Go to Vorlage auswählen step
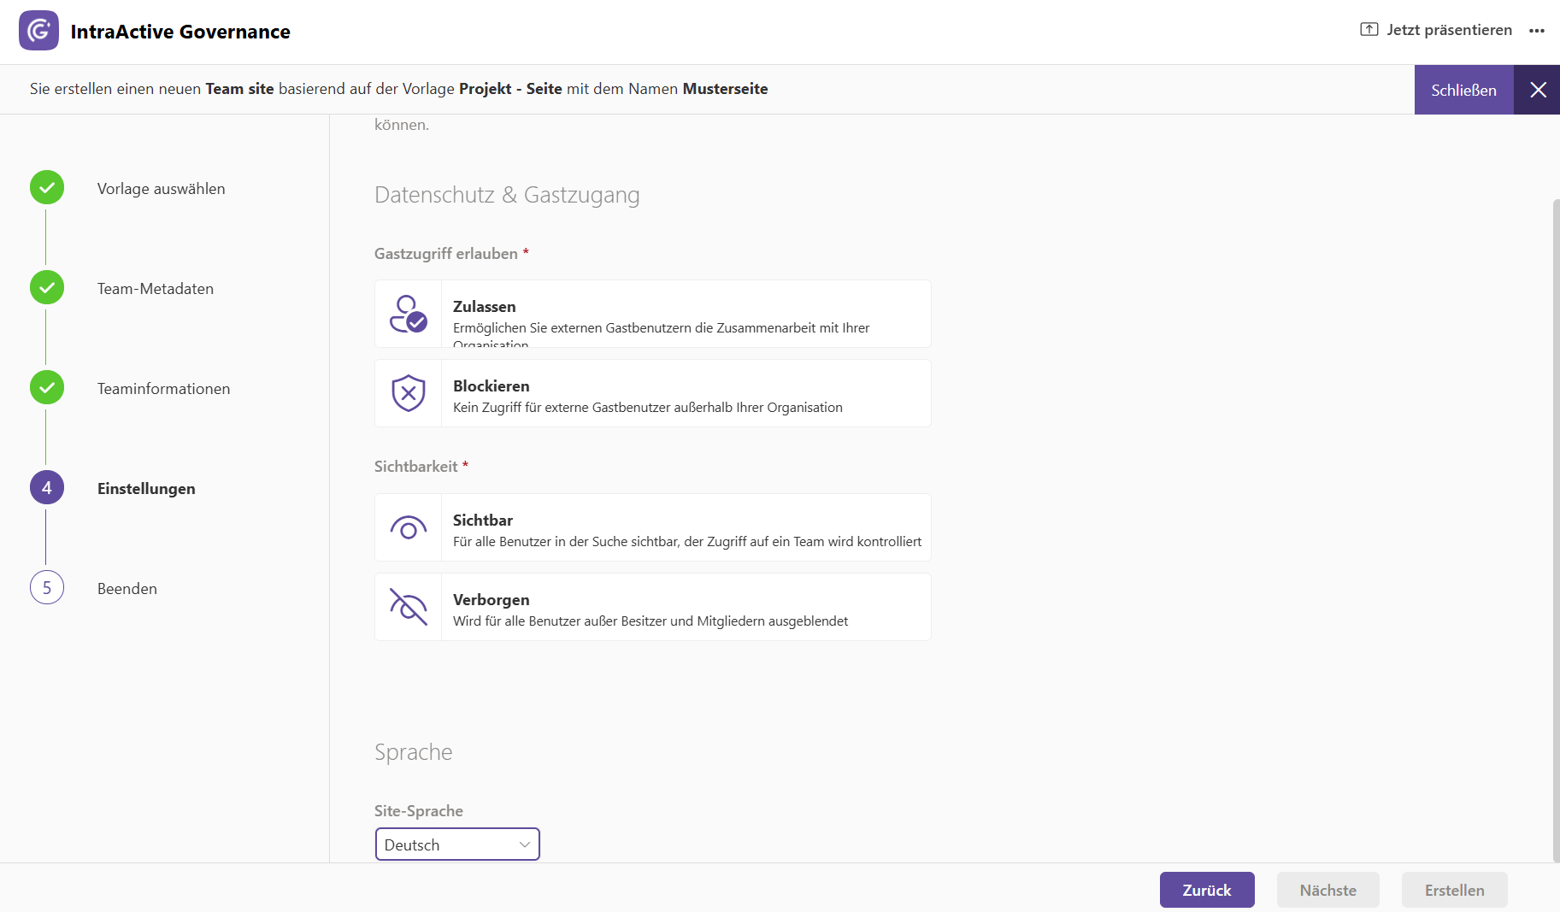The height and width of the screenshot is (912, 1560). [161, 189]
